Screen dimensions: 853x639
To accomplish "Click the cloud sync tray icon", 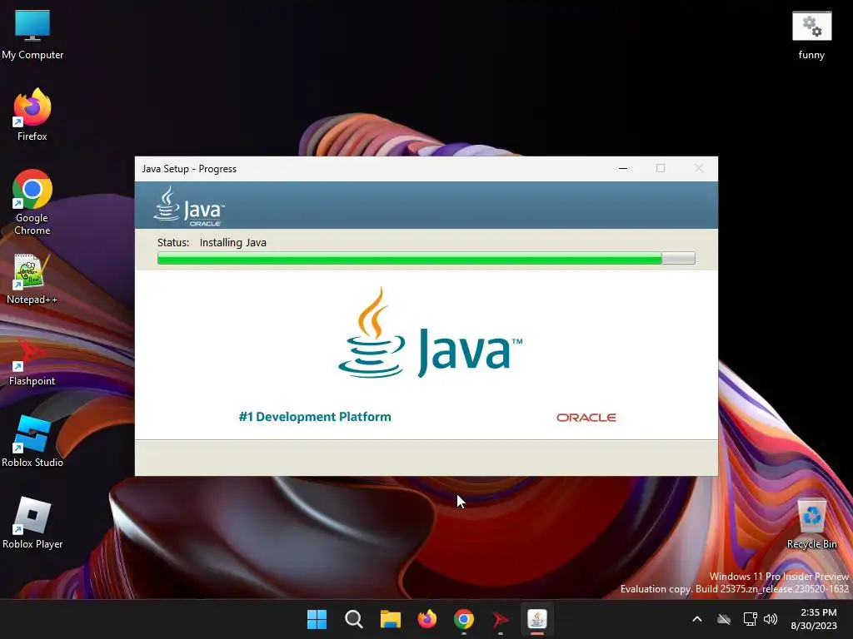I will tap(724, 619).
